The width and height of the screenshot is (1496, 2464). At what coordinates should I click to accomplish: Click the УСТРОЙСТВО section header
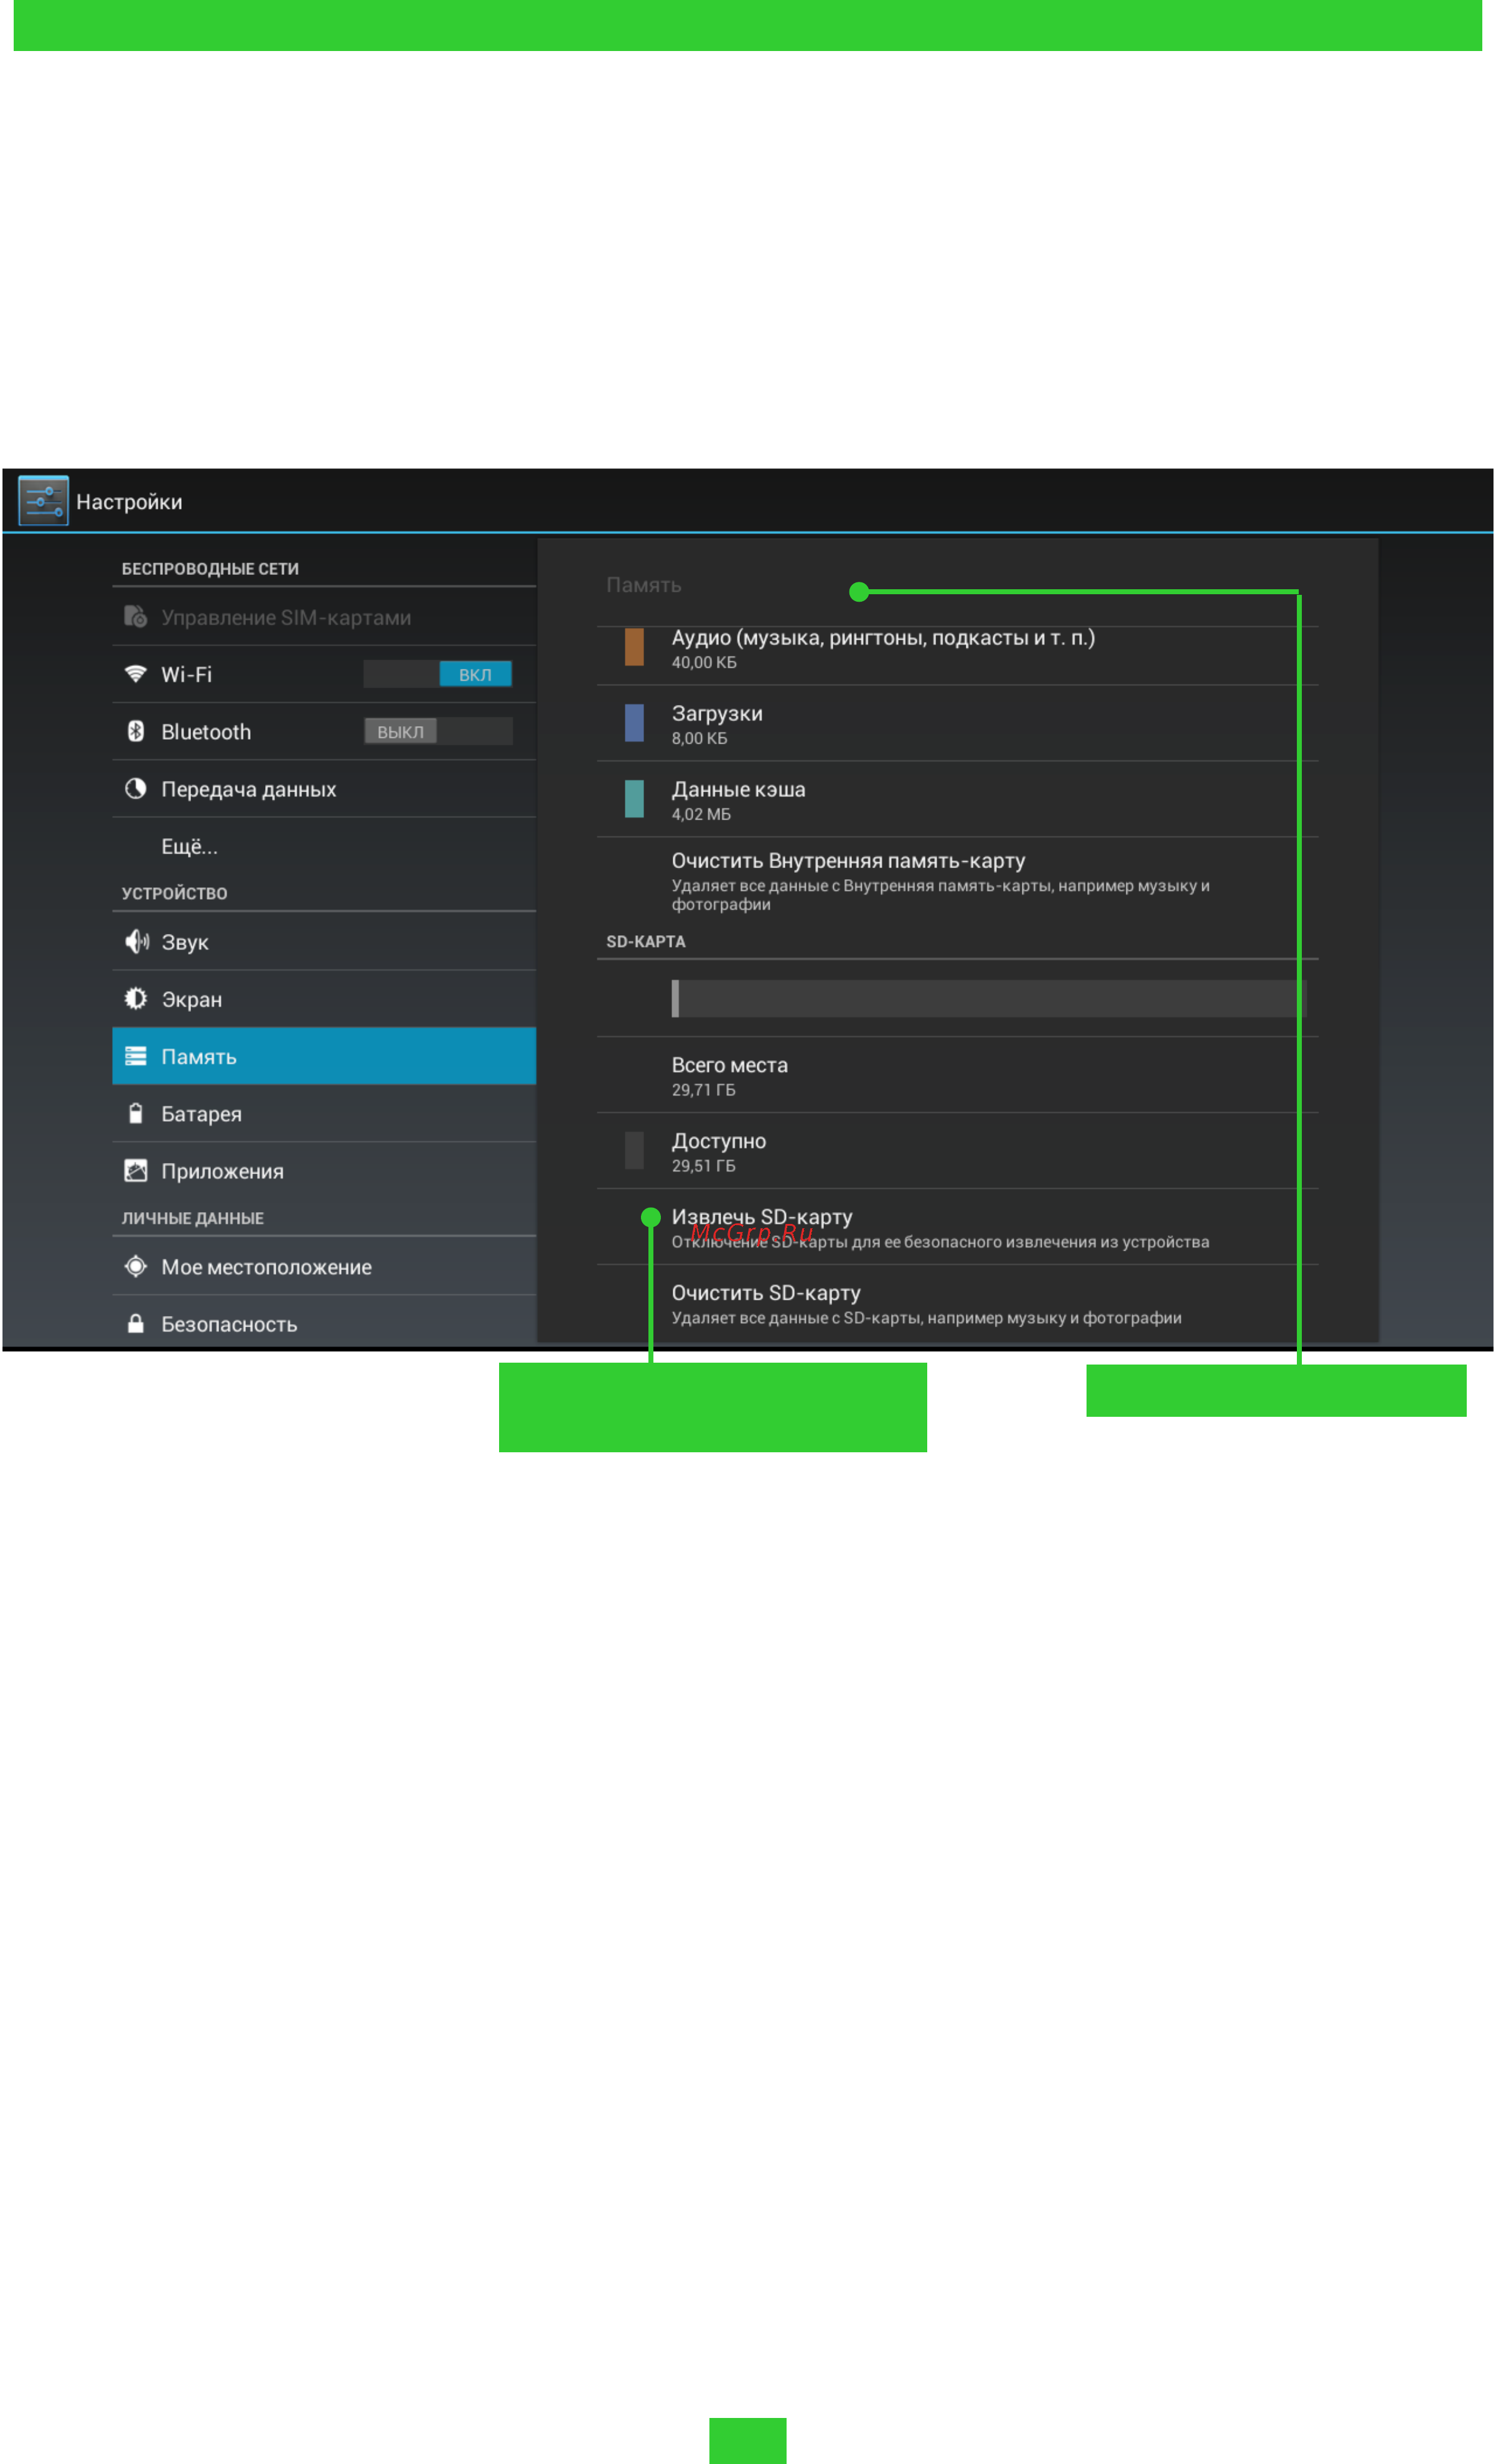pyautogui.click(x=174, y=894)
